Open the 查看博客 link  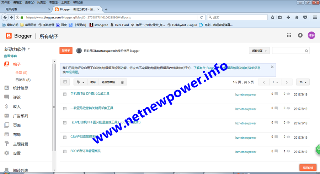[x=10, y=56]
